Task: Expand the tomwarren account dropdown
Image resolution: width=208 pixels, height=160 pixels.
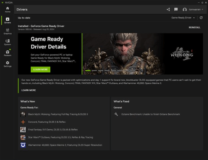Action: (203, 9)
